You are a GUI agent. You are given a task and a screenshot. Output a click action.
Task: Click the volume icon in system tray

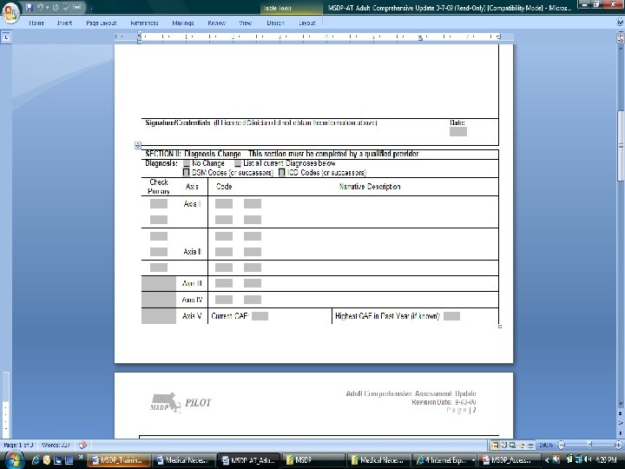pos(589,459)
